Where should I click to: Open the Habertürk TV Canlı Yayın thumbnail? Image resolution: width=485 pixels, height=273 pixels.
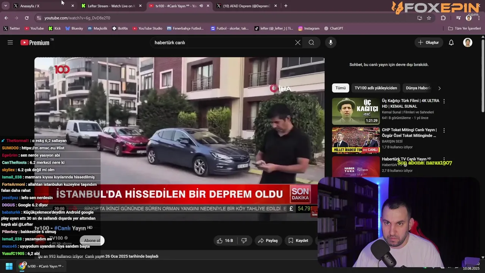[x=356, y=166]
